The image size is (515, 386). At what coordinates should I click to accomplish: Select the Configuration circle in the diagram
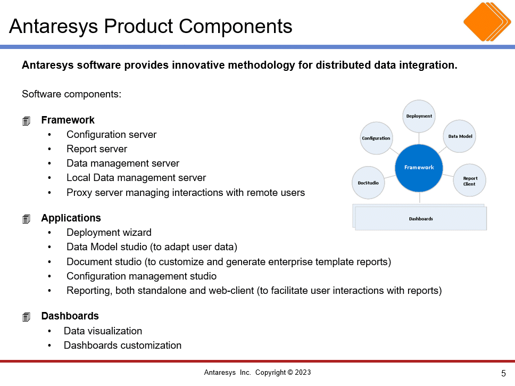click(x=376, y=138)
